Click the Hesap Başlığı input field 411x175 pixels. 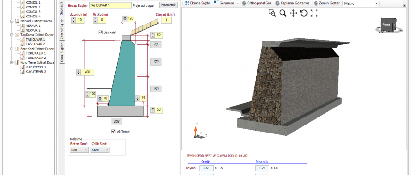coord(111,5)
